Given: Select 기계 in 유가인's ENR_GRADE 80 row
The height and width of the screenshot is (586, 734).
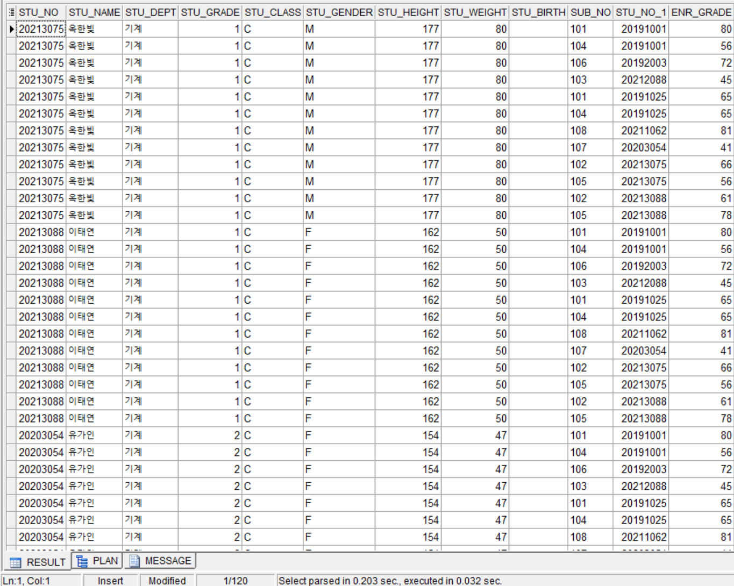Looking at the screenshot, I should 151,435.
